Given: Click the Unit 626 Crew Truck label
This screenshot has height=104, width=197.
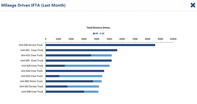Looking at the screenshot, I should click(32, 71).
